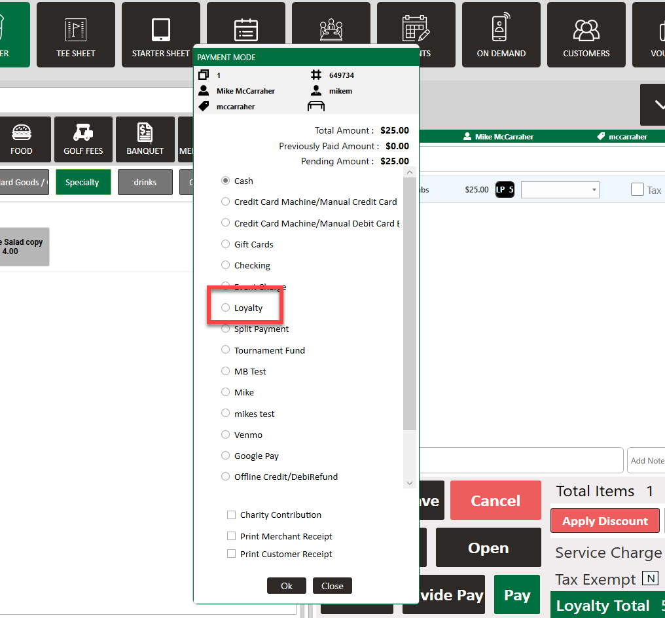This screenshot has width=665, height=618.
Task: Click the Add Note input field
Action: coord(647,460)
